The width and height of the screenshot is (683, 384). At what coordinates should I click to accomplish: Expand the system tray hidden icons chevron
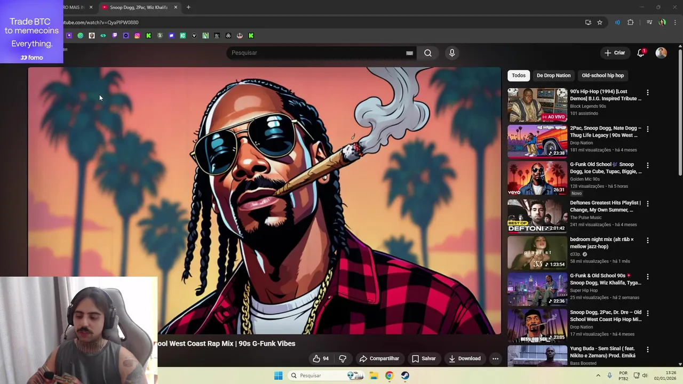[598, 375]
